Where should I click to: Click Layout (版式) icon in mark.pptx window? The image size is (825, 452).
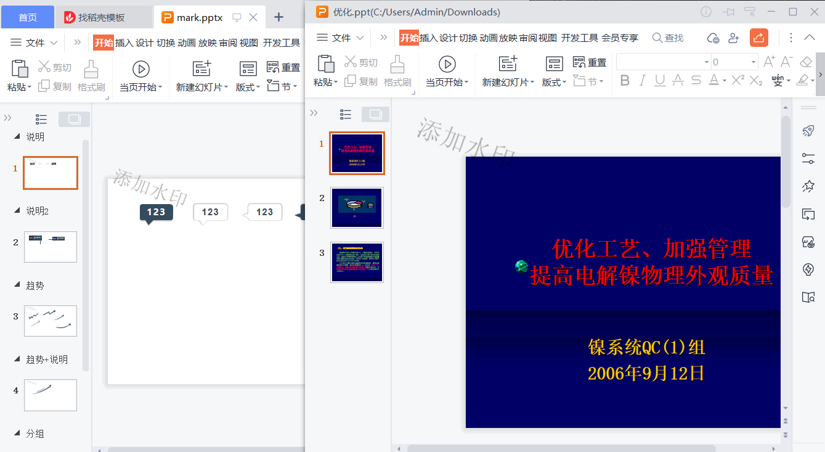pos(248,68)
